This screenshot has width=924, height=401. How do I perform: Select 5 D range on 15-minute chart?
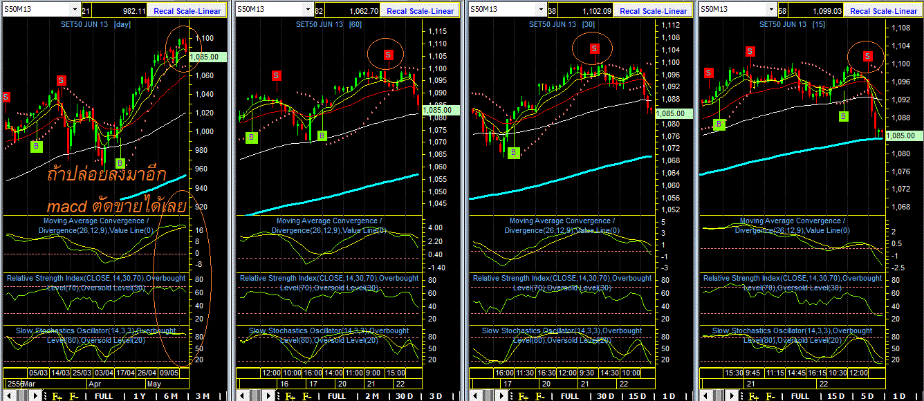pyautogui.click(x=867, y=396)
